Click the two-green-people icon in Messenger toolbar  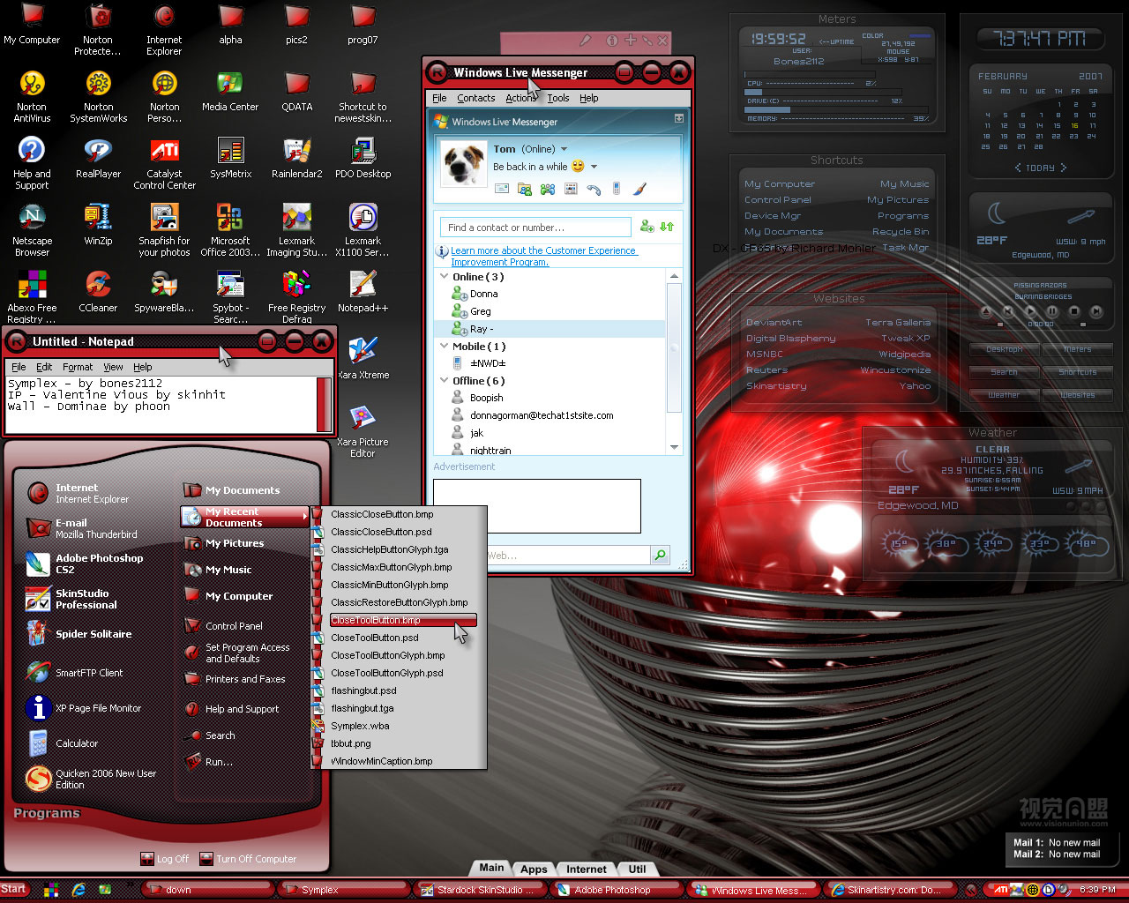point(548,189)
